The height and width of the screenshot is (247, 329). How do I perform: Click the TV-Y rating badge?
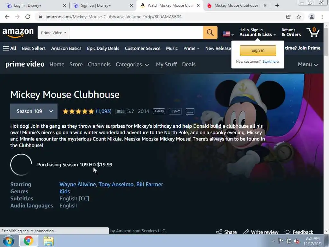click(x=175, y=111)
